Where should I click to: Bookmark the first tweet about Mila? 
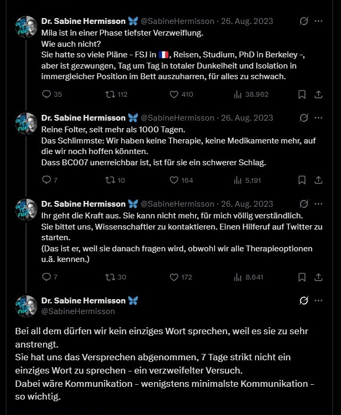point(302,95)
